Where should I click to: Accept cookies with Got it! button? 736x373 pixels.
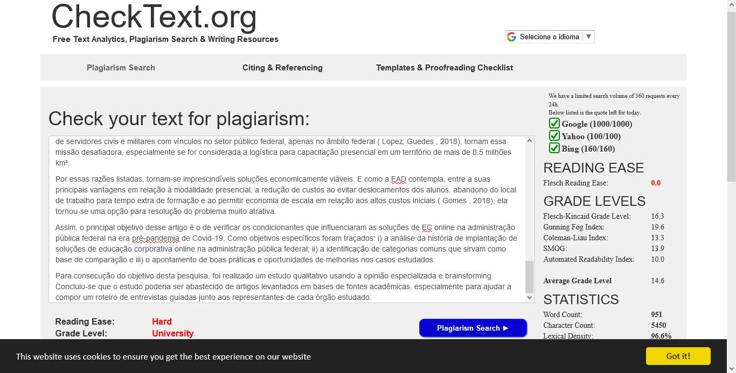click(x=678, y=356)
